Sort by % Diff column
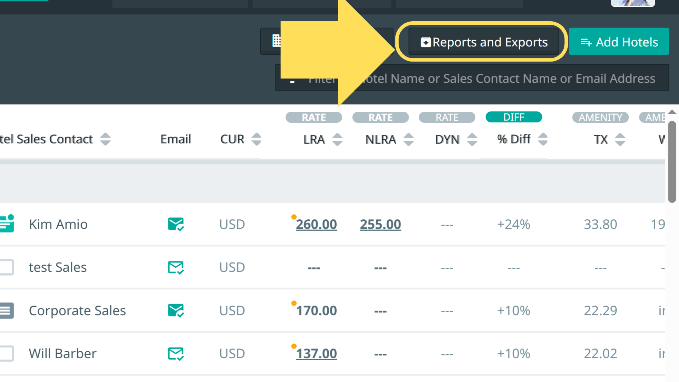The image size is (679, 382). (x=542, y=139)
